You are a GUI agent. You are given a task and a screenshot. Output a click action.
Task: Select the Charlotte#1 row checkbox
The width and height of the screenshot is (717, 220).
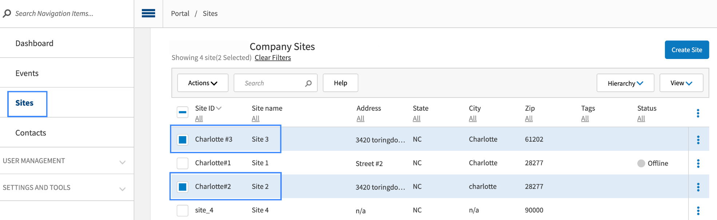(x=182, y=163)
